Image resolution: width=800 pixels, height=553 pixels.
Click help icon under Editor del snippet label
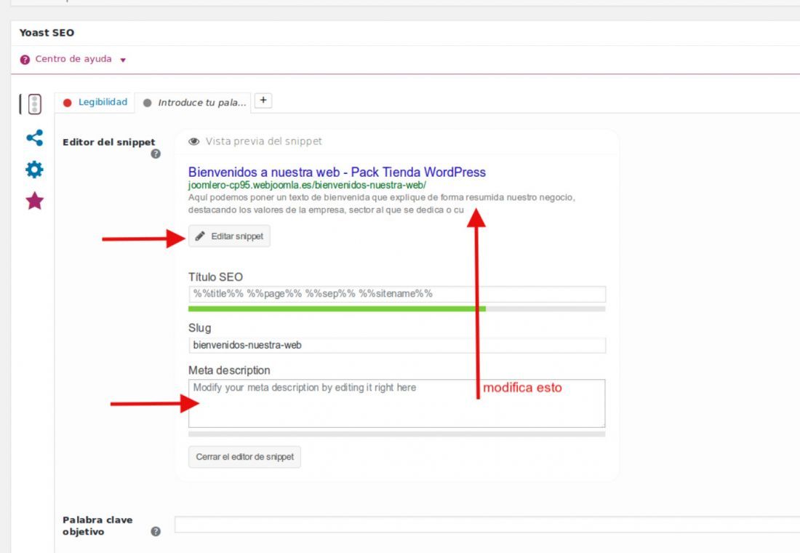(156, 154)
